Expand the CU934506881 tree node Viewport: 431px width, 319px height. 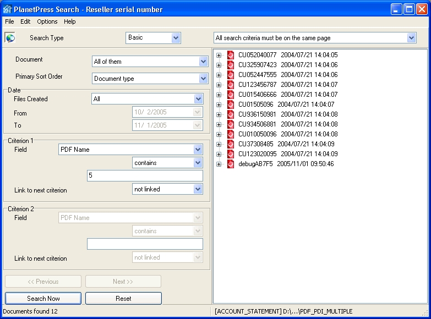219,124
